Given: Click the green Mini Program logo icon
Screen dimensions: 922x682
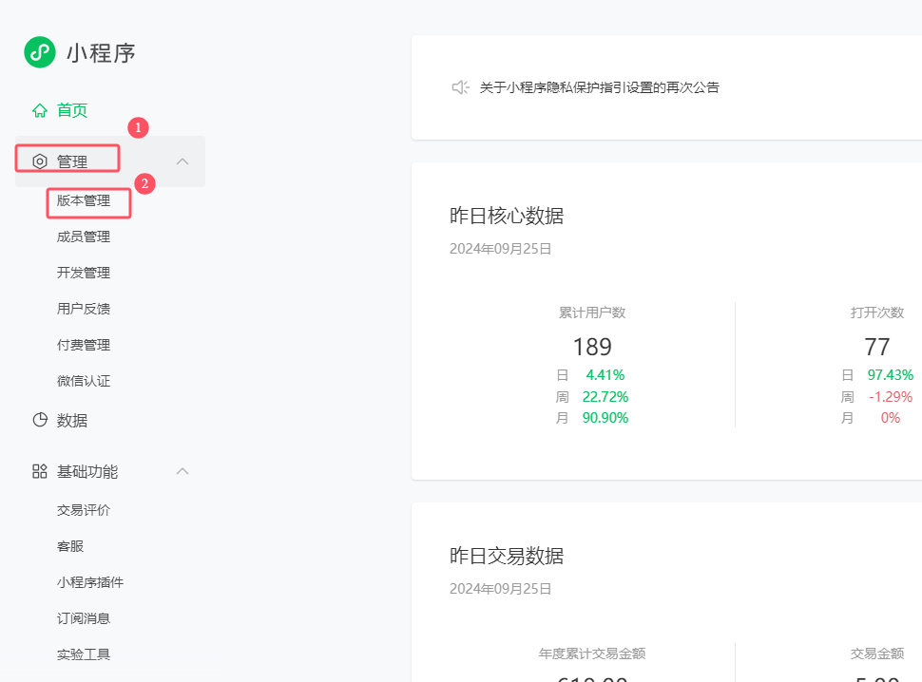Looking at the screenshot, I should (x=40, y=52).
